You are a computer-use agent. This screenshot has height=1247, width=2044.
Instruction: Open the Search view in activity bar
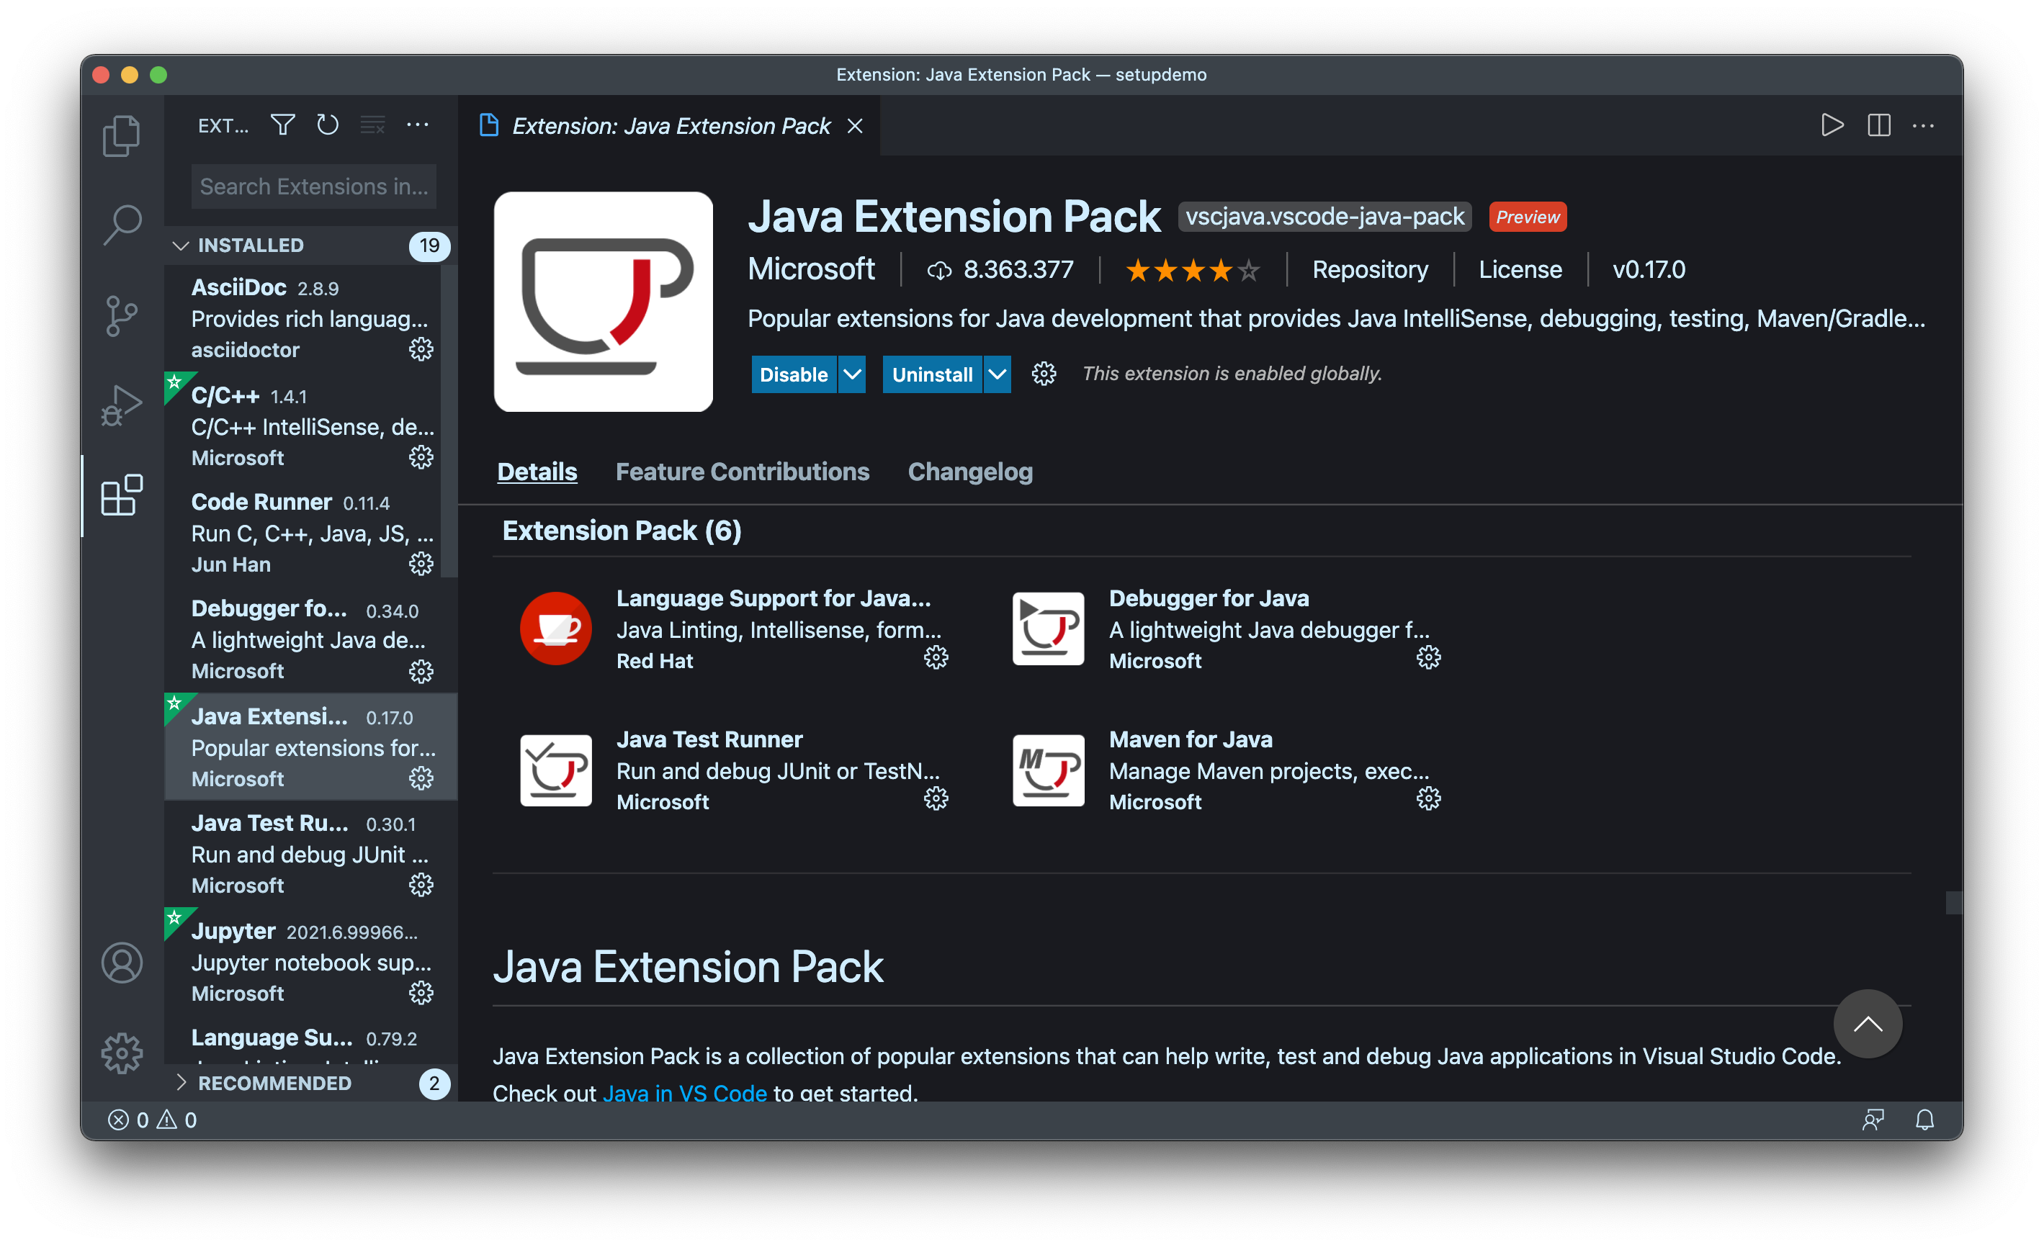[122, 225]
